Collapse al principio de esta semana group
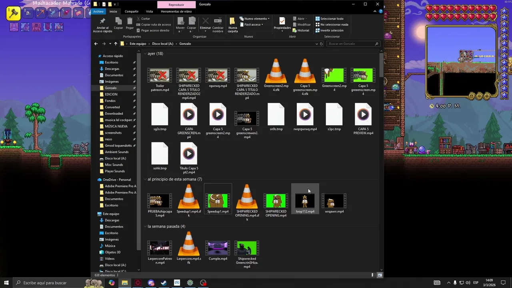This screenshot has height=288, width=512. click(x=145, y=179)
